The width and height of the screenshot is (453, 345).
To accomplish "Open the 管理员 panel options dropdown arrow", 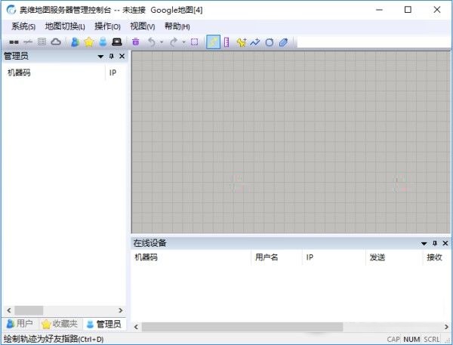I will 100,57.
